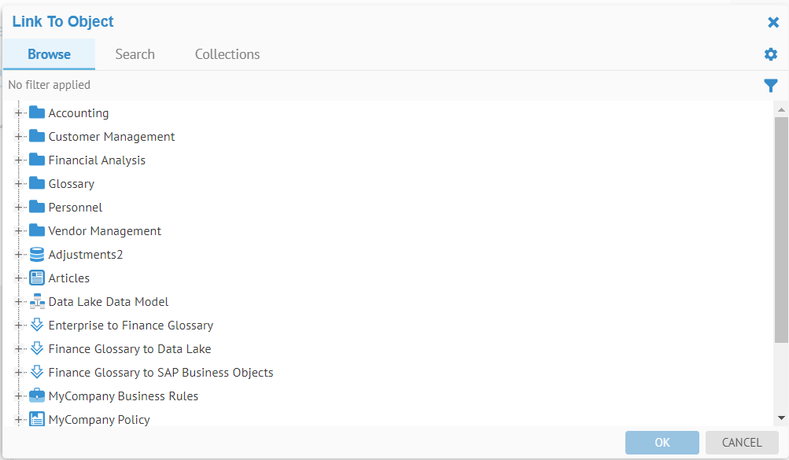
Task: Click the Articles document icon
Action: (x=37, y=278)
